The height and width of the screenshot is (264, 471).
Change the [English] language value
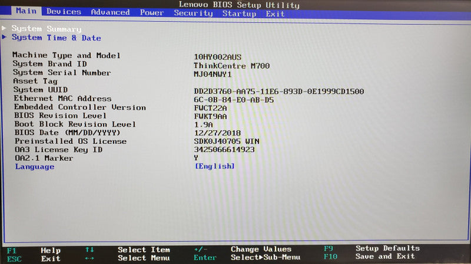pos(214,166)
